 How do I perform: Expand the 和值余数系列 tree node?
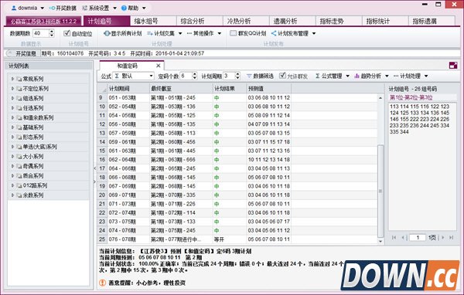12,117
